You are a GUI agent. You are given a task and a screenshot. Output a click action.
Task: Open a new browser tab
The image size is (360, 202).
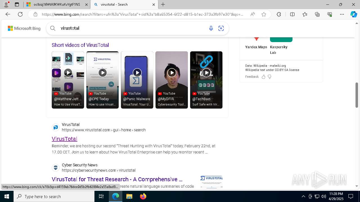pos(163,4)
